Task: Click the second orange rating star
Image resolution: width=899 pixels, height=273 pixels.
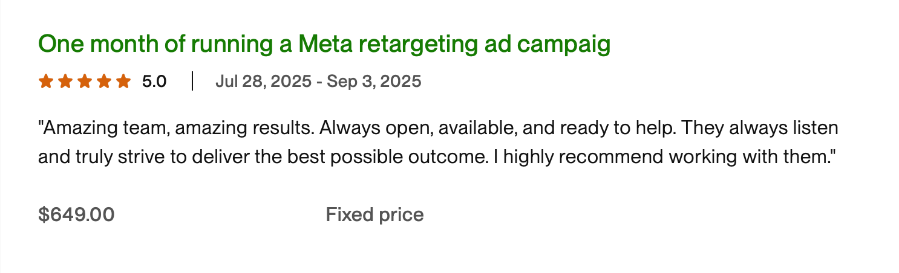Action: [65, 81]
